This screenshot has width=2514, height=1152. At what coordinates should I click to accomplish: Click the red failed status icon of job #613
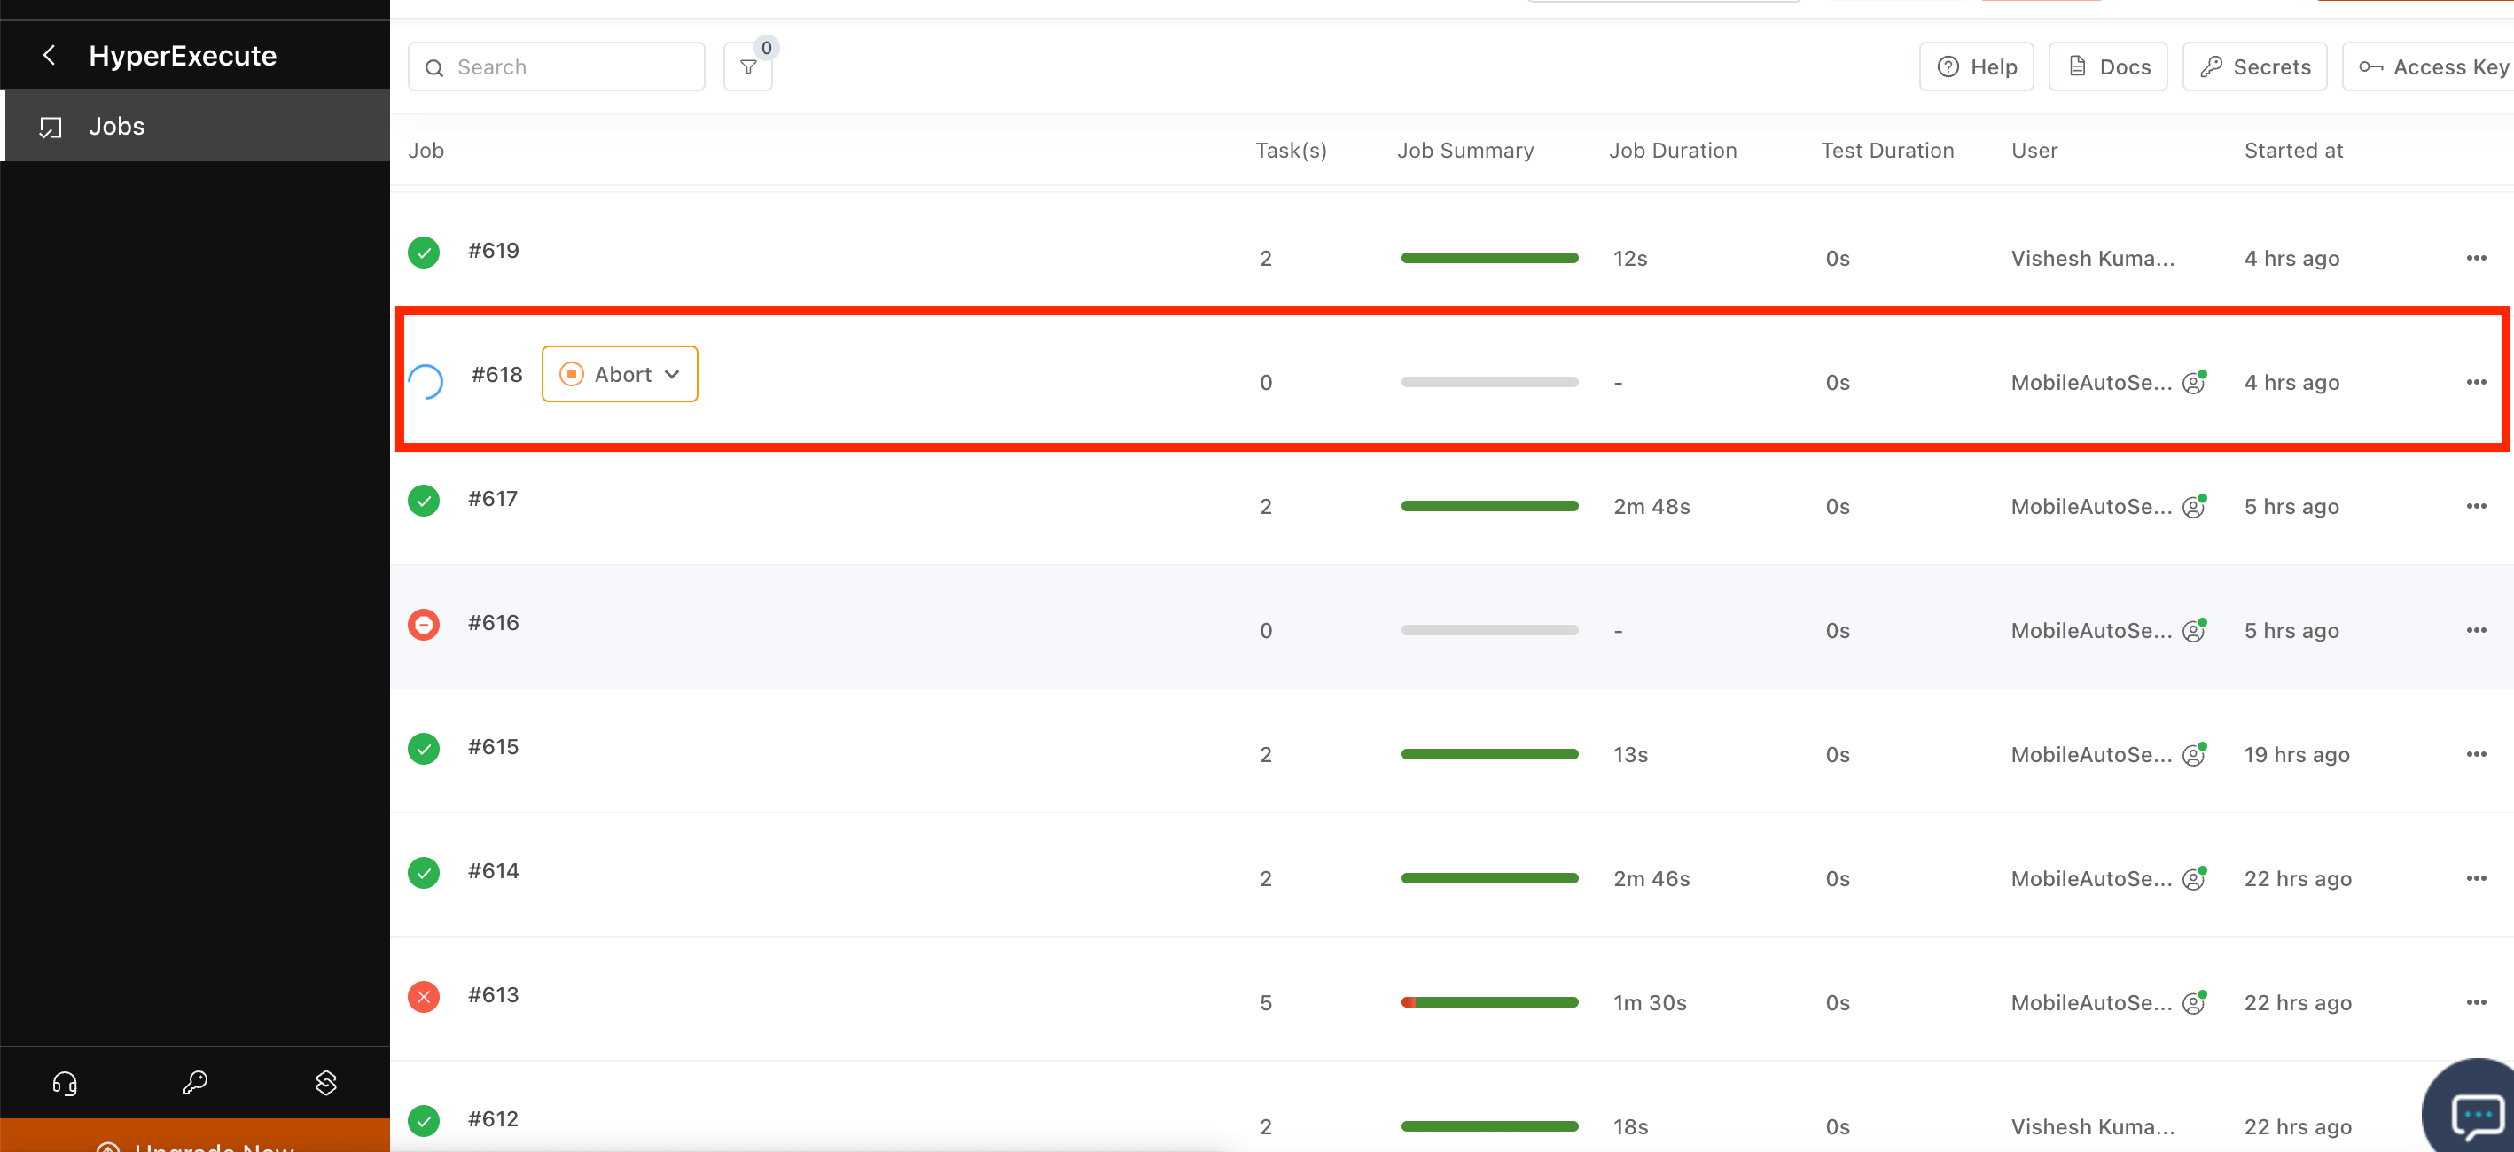[x=424, y=996]
